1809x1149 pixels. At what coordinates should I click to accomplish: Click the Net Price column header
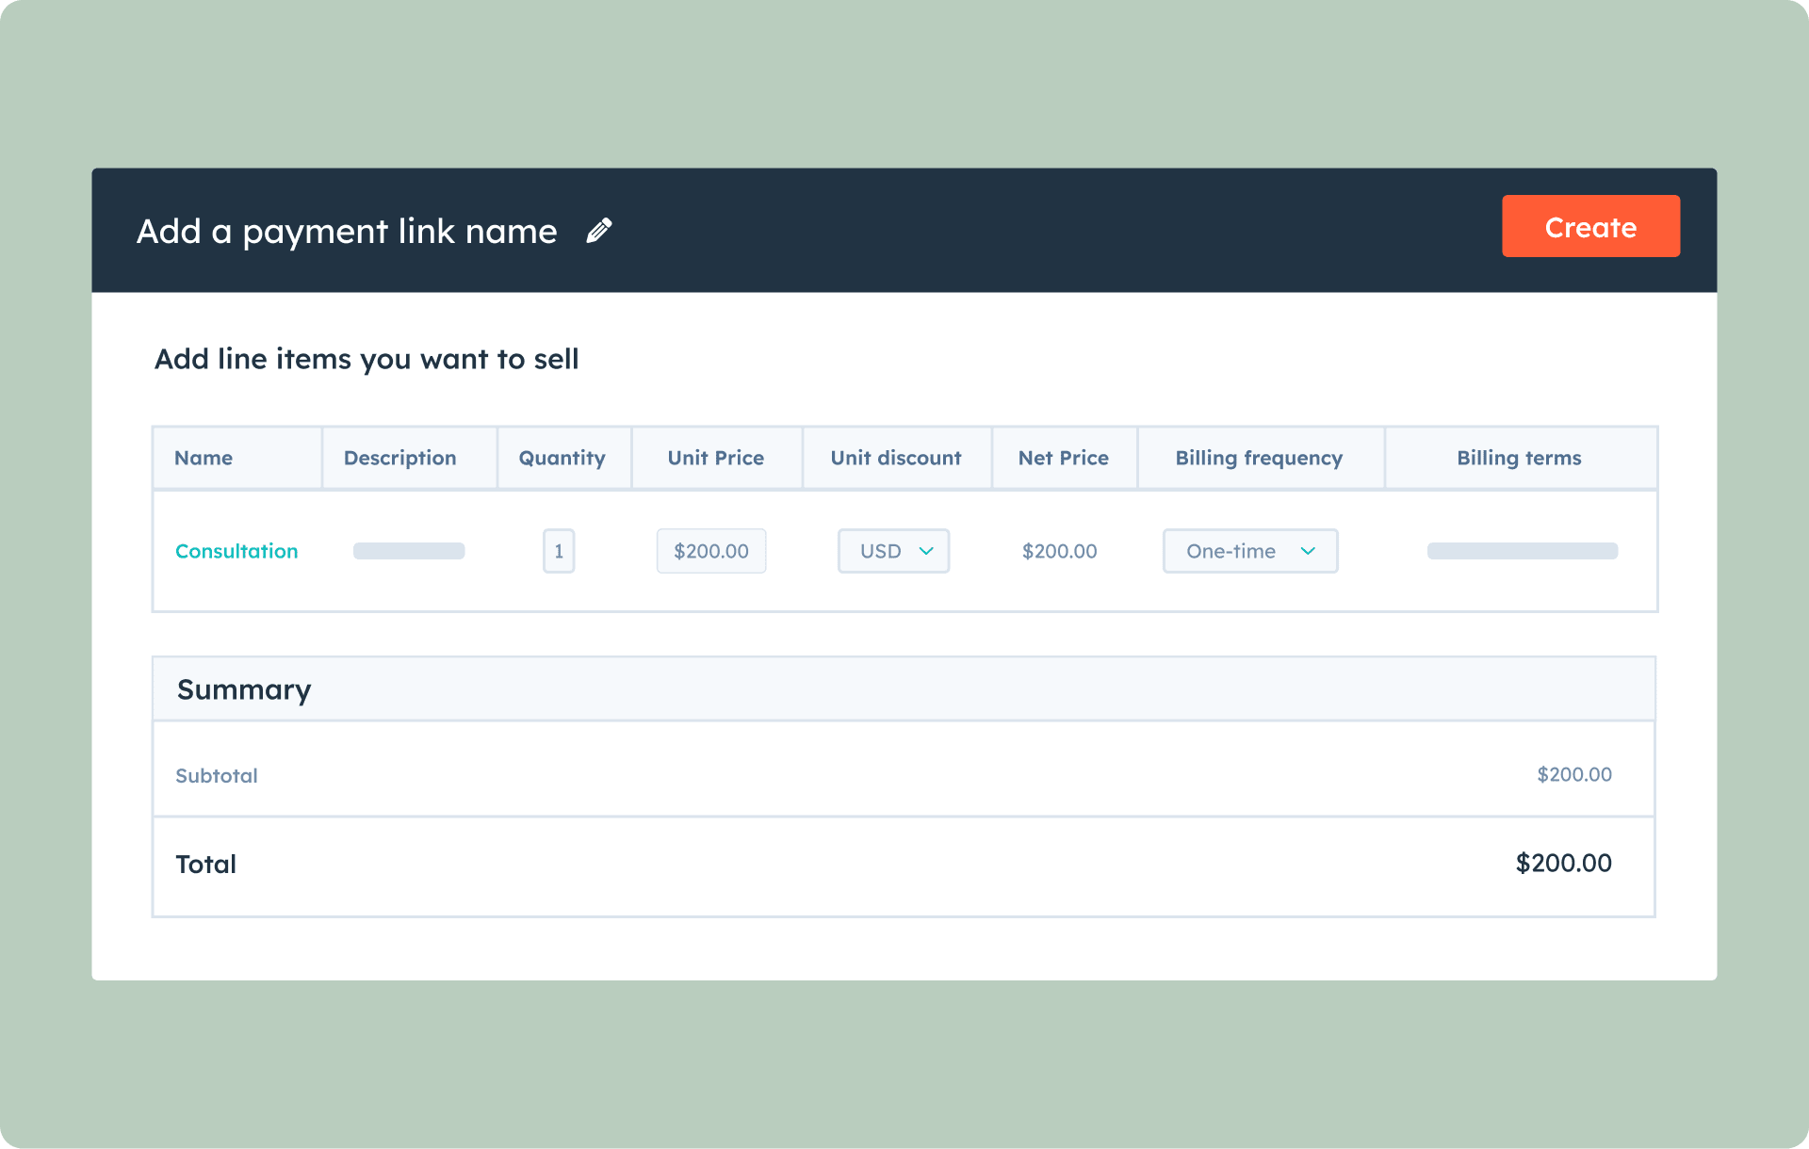pos(1063,458)
